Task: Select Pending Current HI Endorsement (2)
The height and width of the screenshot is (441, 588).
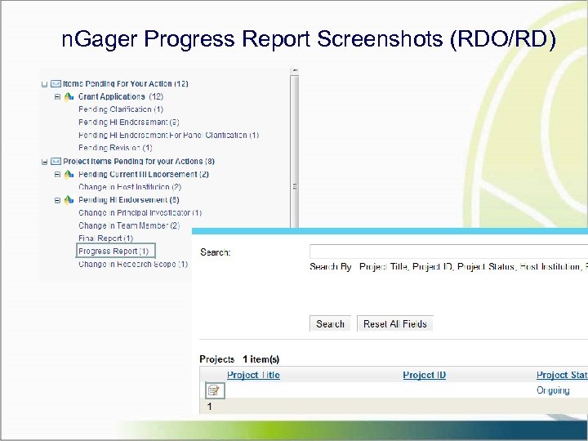Action: tap(144, 175)
